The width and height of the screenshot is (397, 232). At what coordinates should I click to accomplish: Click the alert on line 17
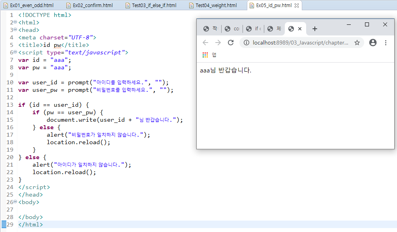[x=98, y=135]
